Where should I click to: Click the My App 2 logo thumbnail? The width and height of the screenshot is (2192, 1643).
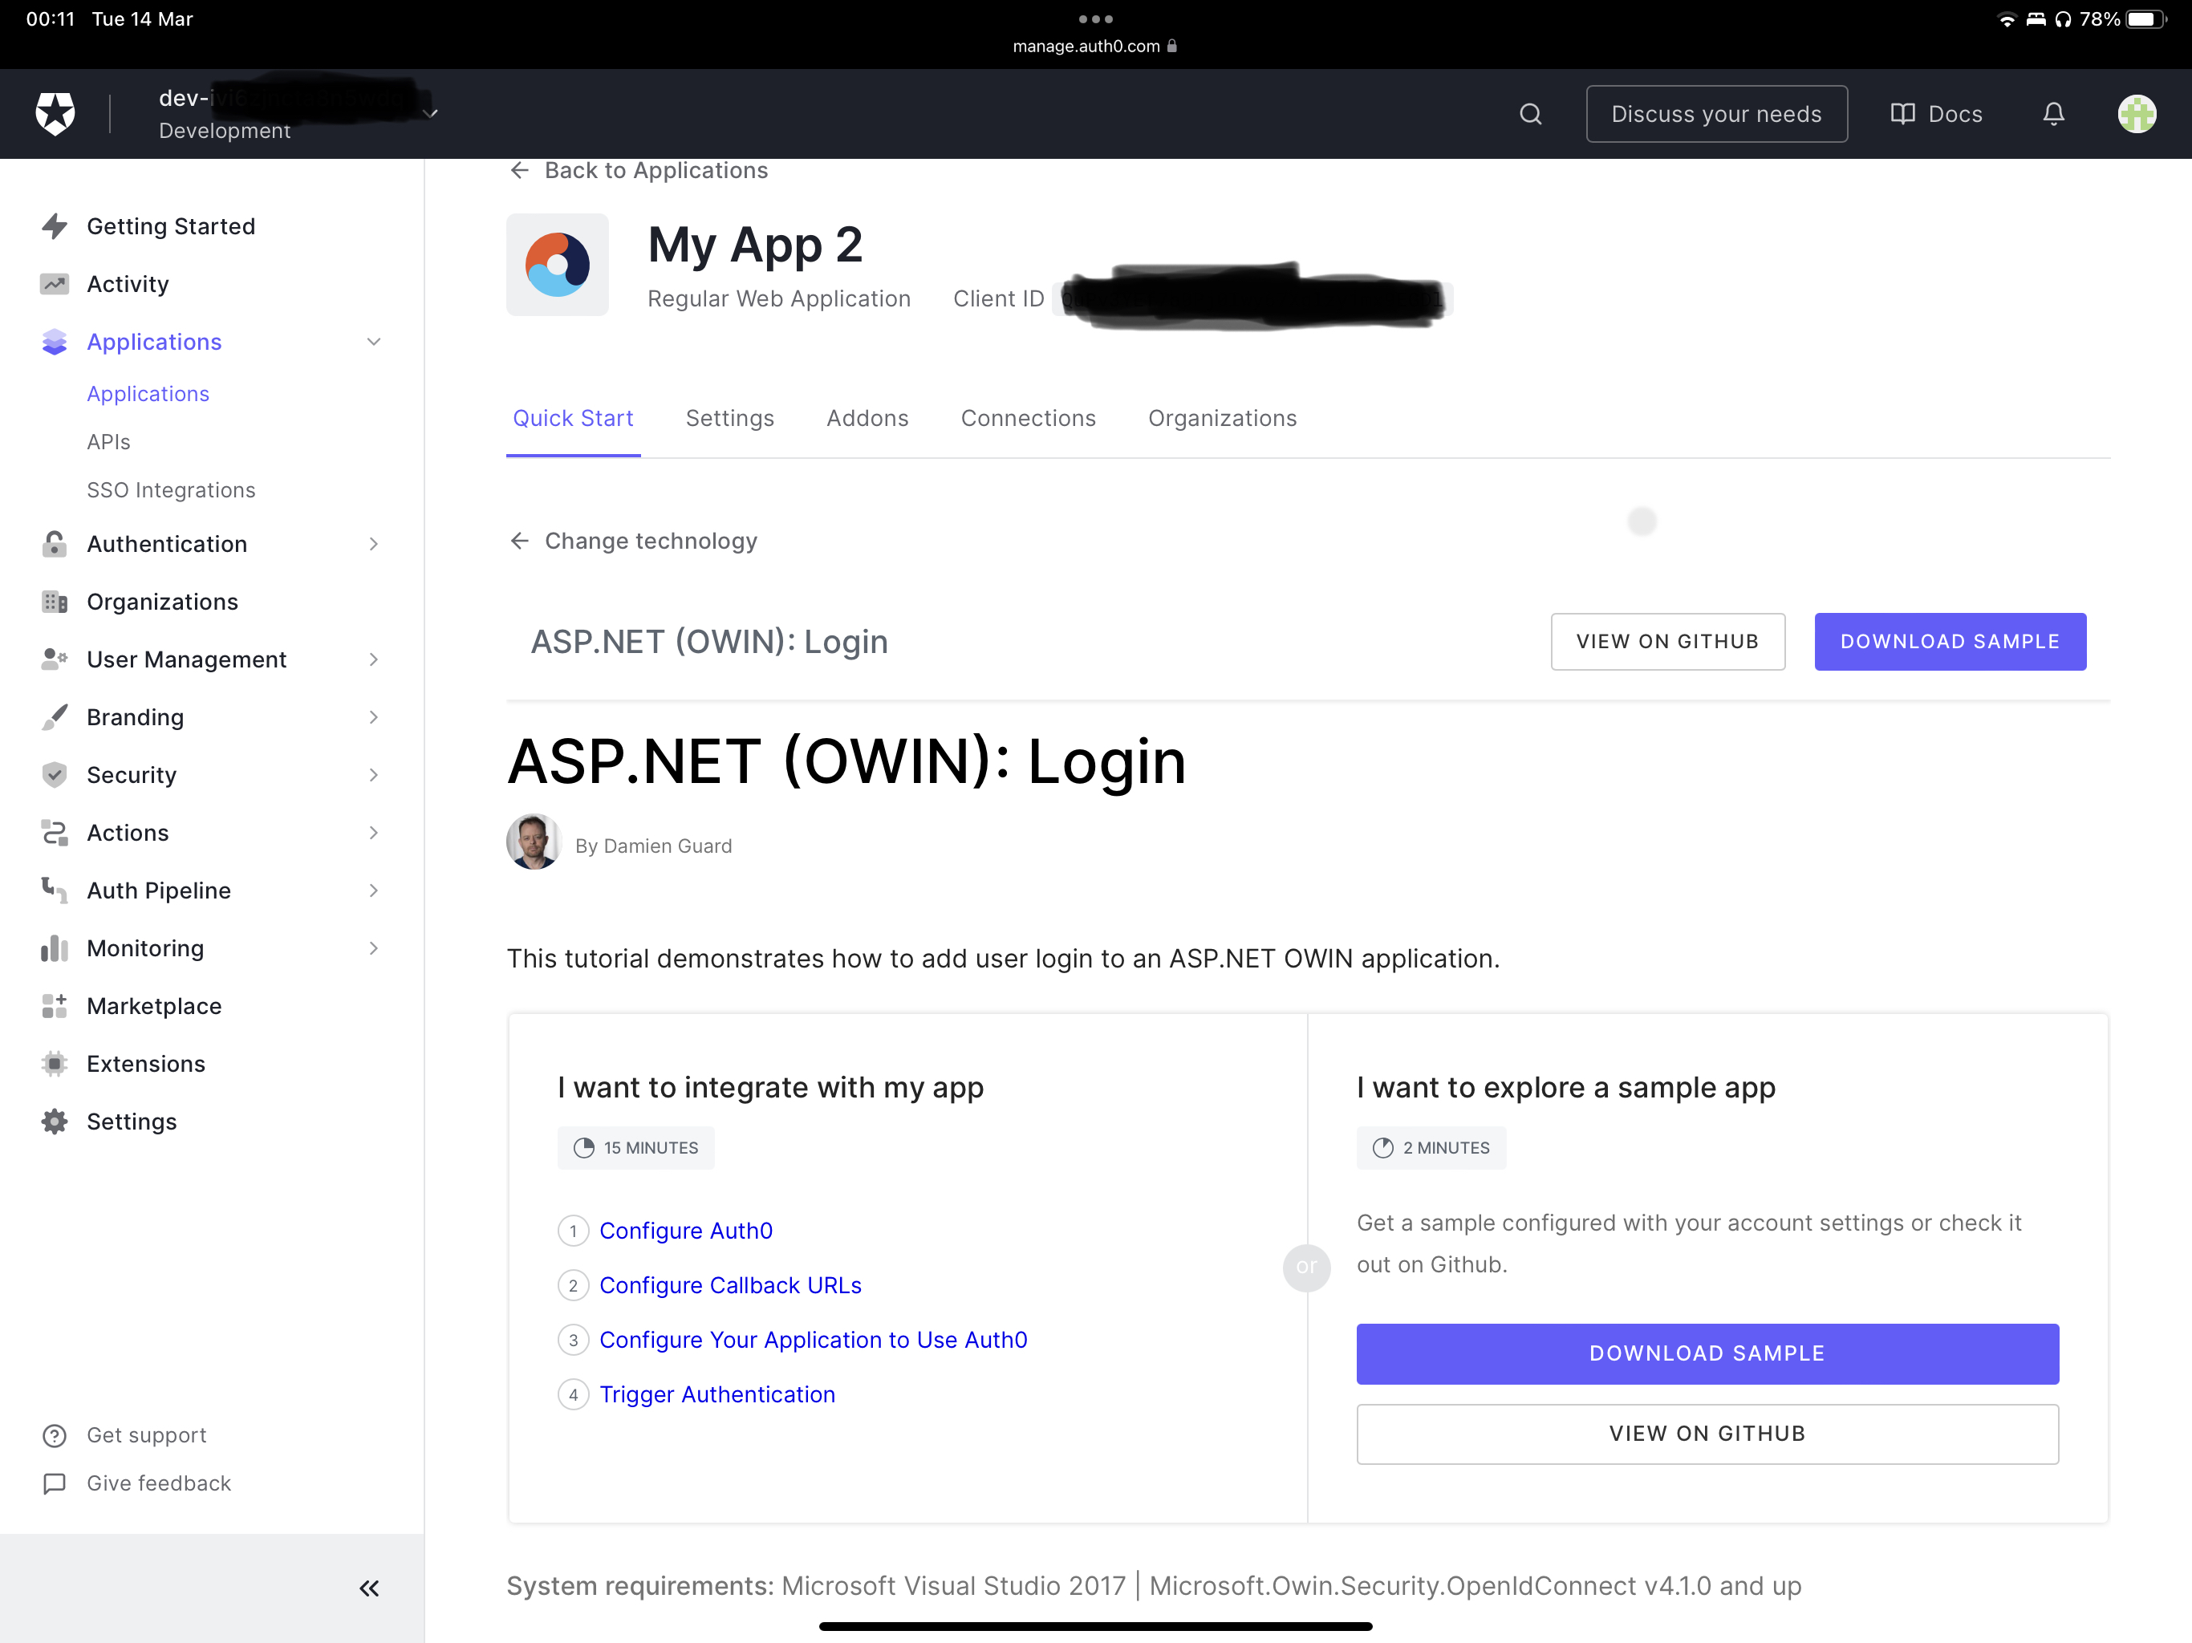[557, 265]
